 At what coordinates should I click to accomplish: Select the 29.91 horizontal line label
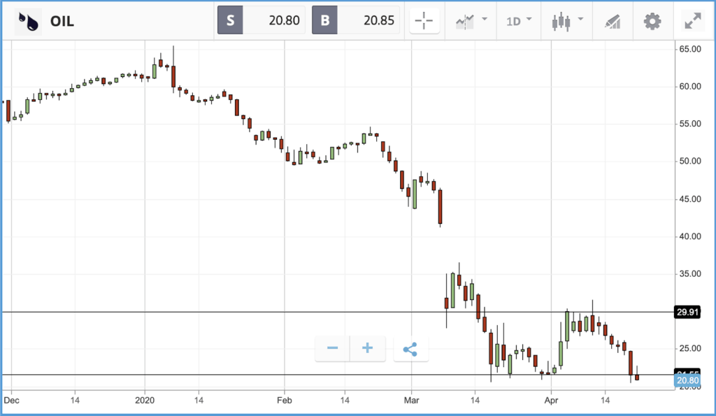(687, 313)
